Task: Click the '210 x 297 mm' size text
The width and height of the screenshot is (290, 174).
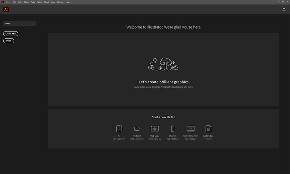Action: tap(119, 139)
